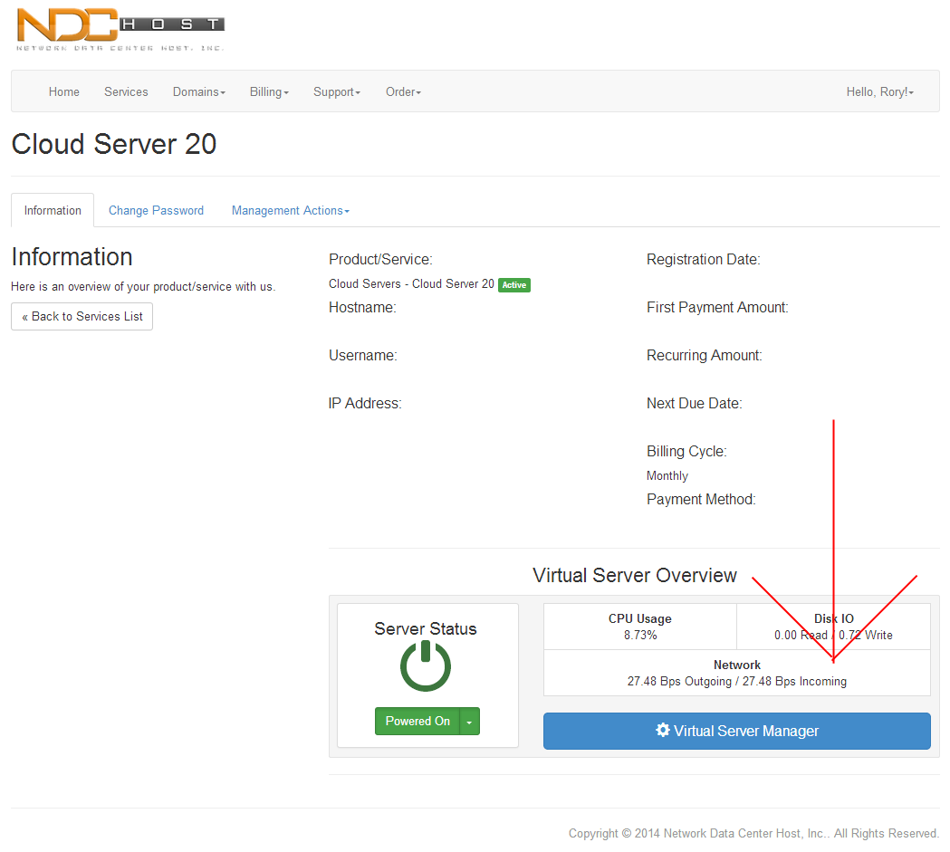Click the CPU Usage stat cell

(x=639, y=627)
